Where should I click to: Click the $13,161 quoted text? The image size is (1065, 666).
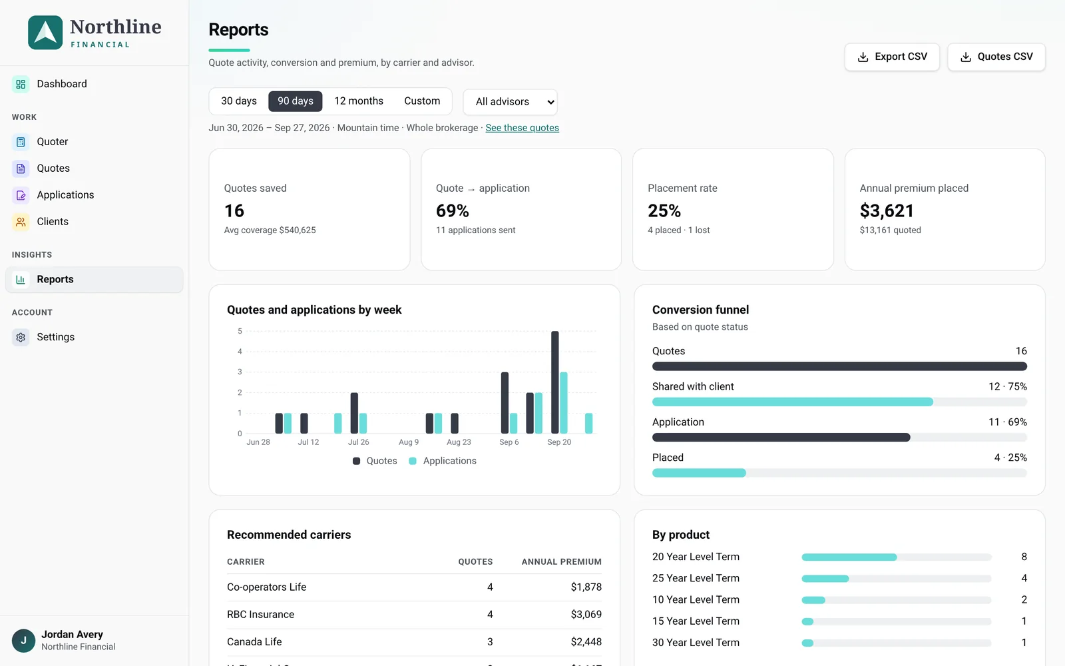890,230
